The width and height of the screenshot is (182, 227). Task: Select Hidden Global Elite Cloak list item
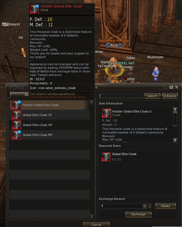point(50,105)
